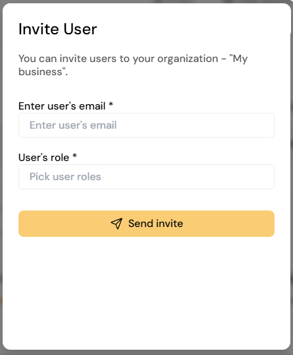Click the "Send invite" label text on button

click(155, 224)
